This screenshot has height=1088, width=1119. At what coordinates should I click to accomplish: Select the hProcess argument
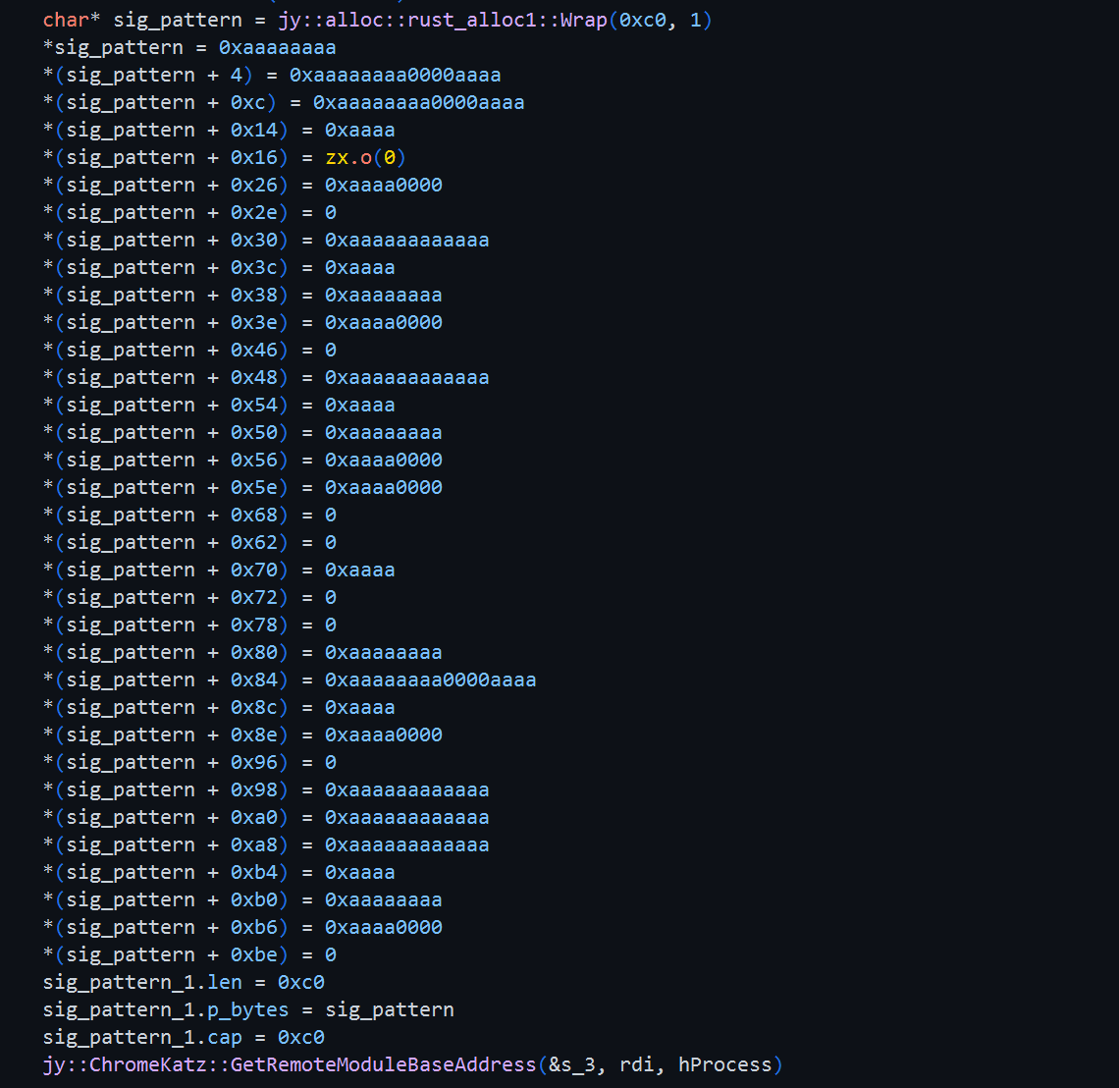tap(724, 1064)
